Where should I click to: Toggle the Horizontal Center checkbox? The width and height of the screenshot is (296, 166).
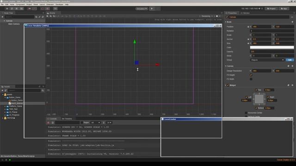[x=246, y=113]
